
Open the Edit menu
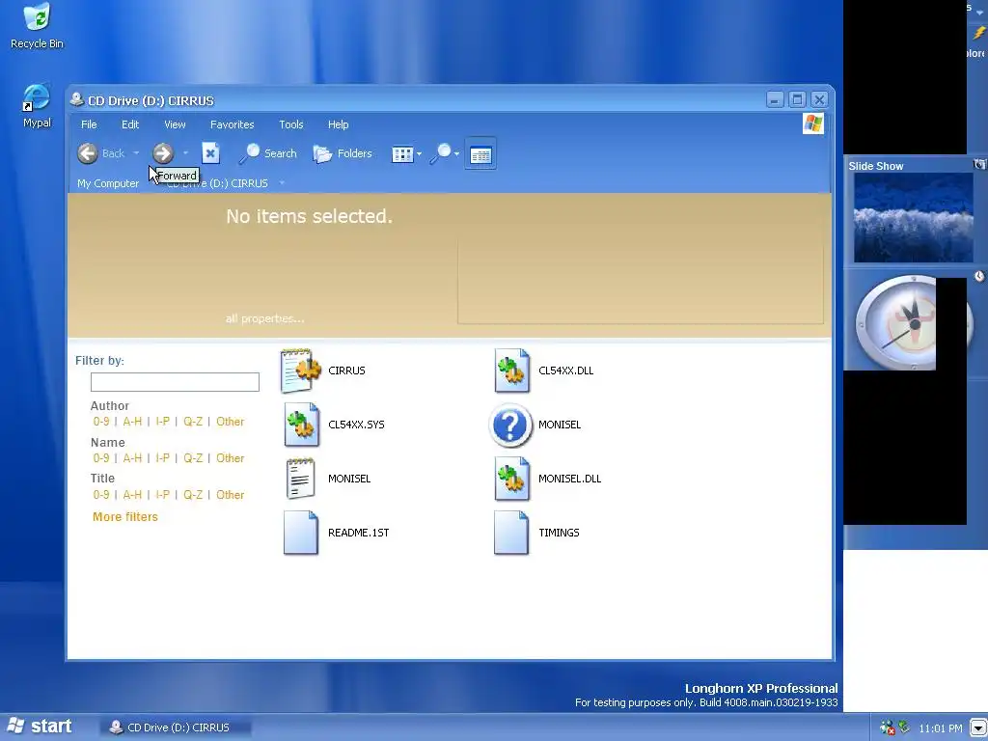click(x=130, y=124)
